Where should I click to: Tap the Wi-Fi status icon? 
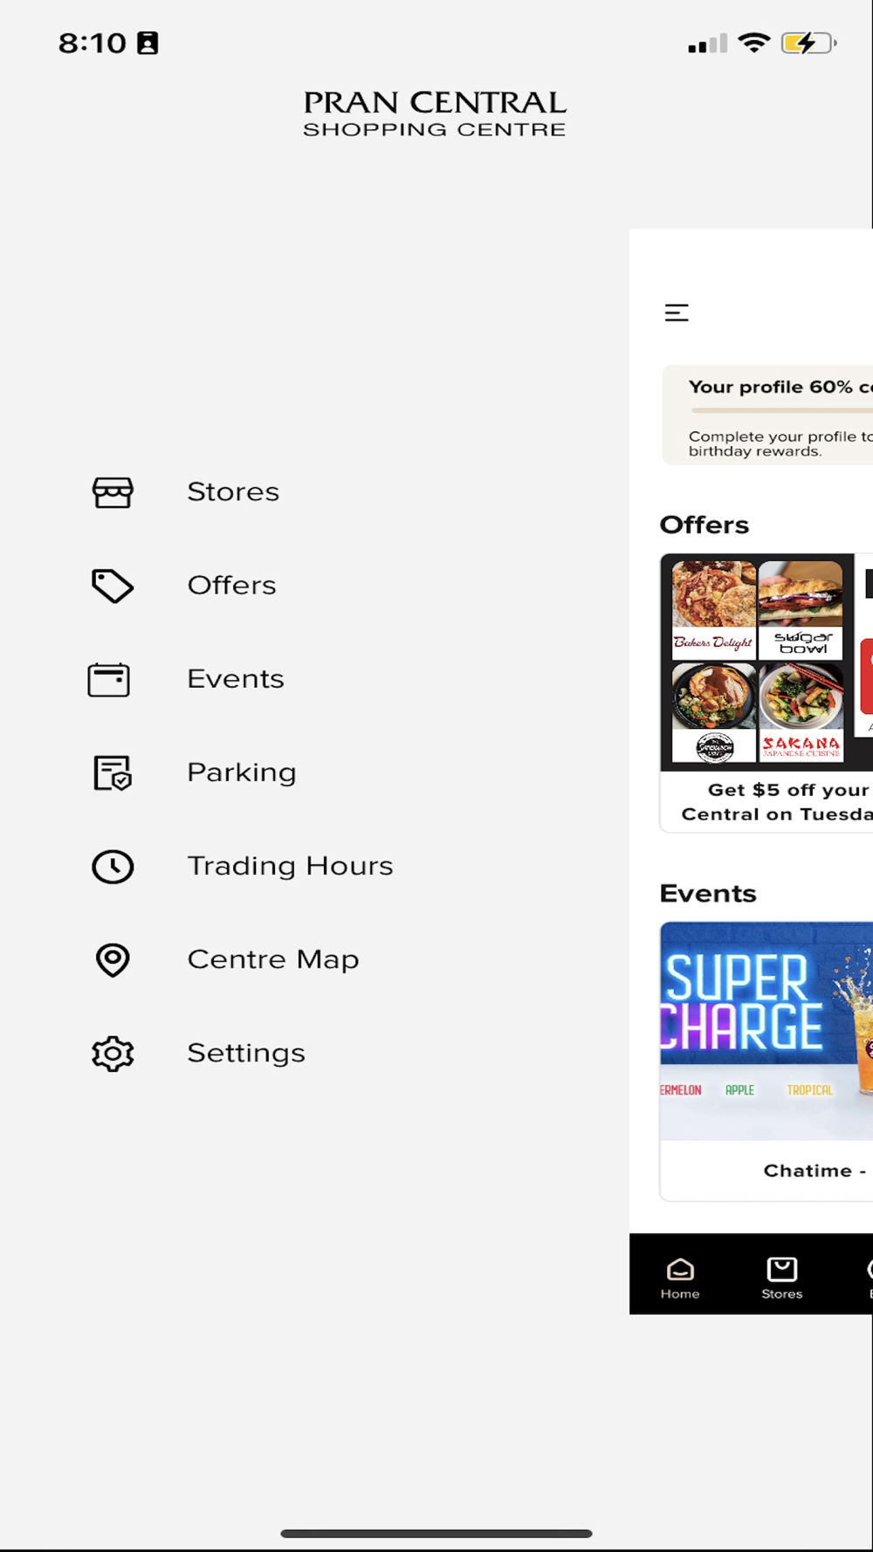[753, 42]
